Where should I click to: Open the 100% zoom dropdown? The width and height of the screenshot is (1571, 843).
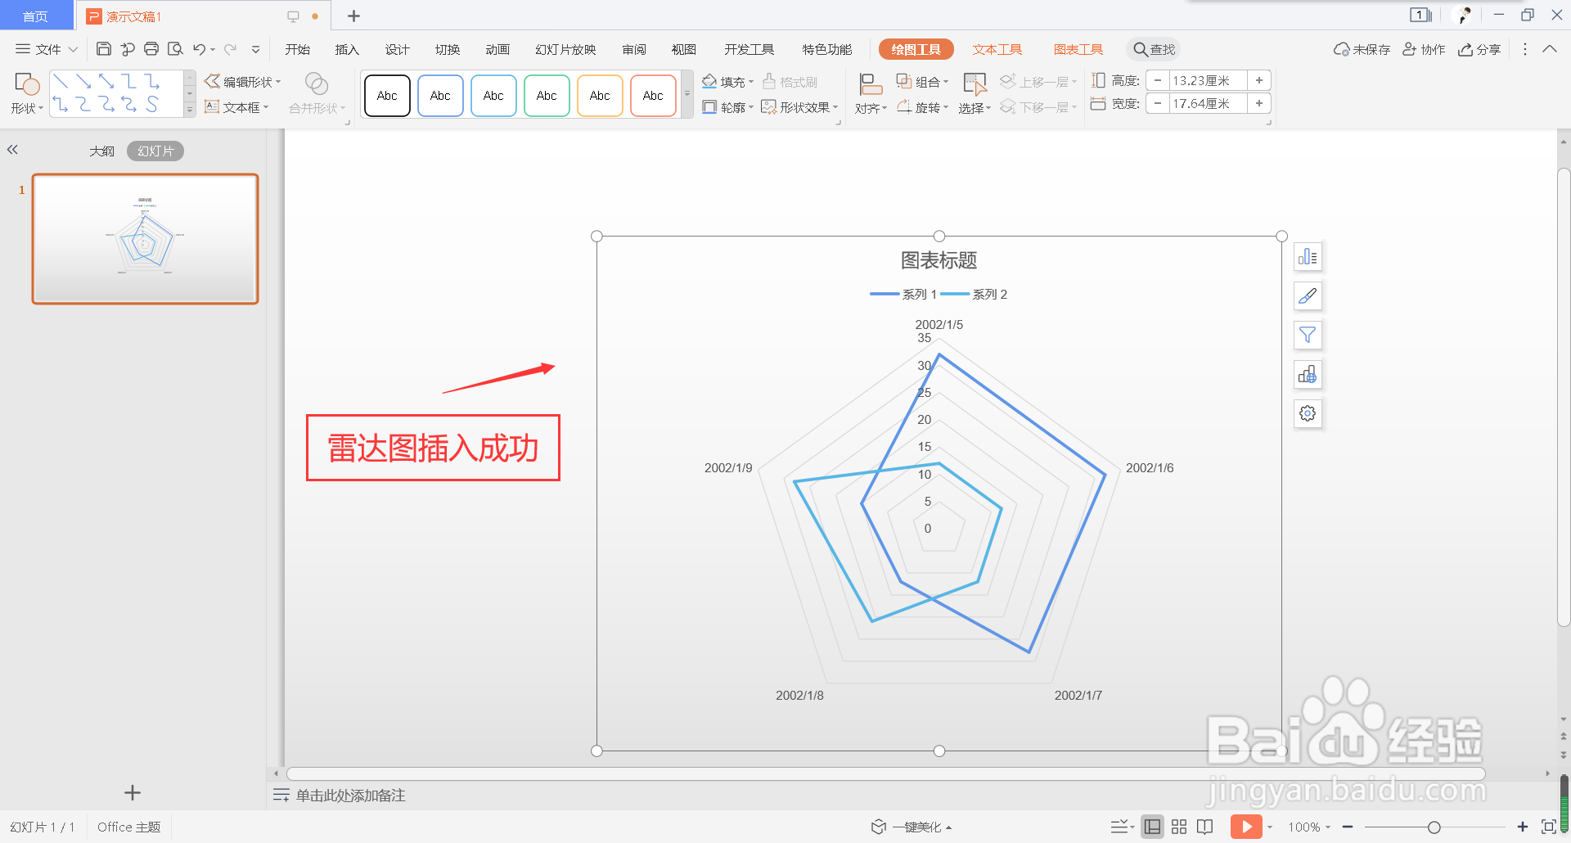[x=1308, y=827]
